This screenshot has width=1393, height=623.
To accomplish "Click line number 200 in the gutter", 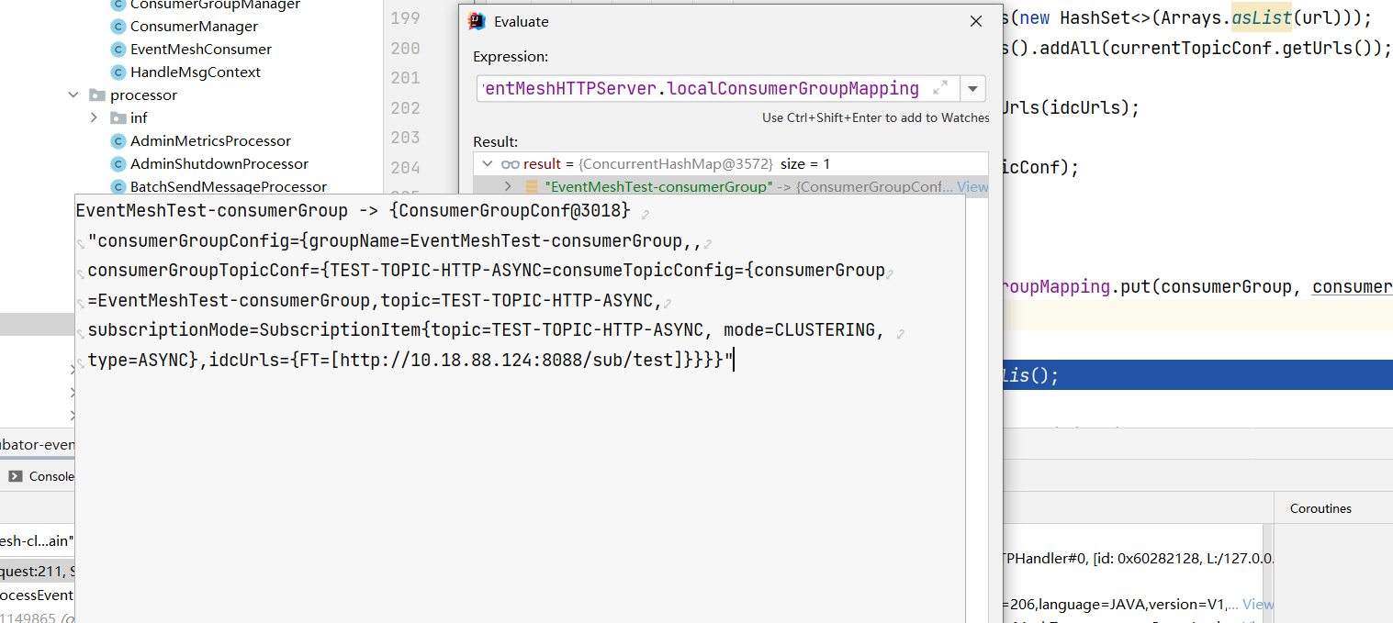I will [x=405, y=49].
